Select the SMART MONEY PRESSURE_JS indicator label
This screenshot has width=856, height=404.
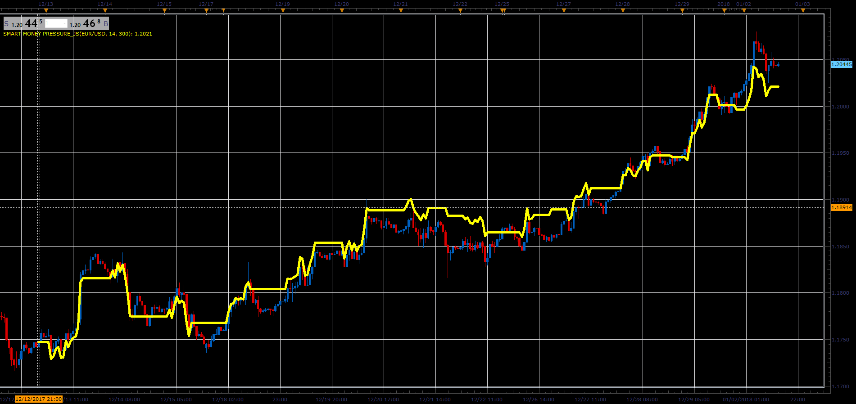(x=77, y=34)
